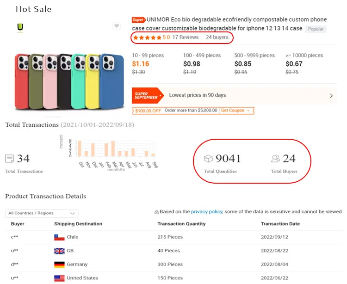Click the Super September badge
This screenshot has height=284, width=347.
pos(147,95)
